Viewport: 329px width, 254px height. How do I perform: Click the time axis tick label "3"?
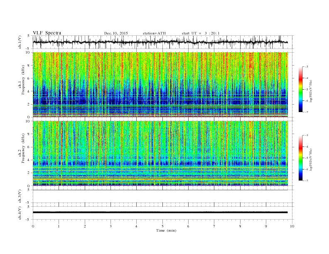(110, 226)
